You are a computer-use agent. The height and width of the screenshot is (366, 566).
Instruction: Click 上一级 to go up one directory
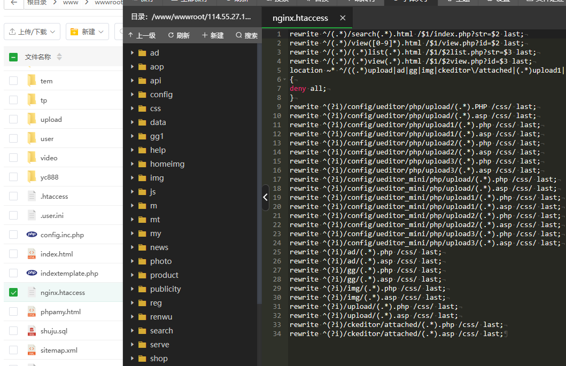pos(142,35)
